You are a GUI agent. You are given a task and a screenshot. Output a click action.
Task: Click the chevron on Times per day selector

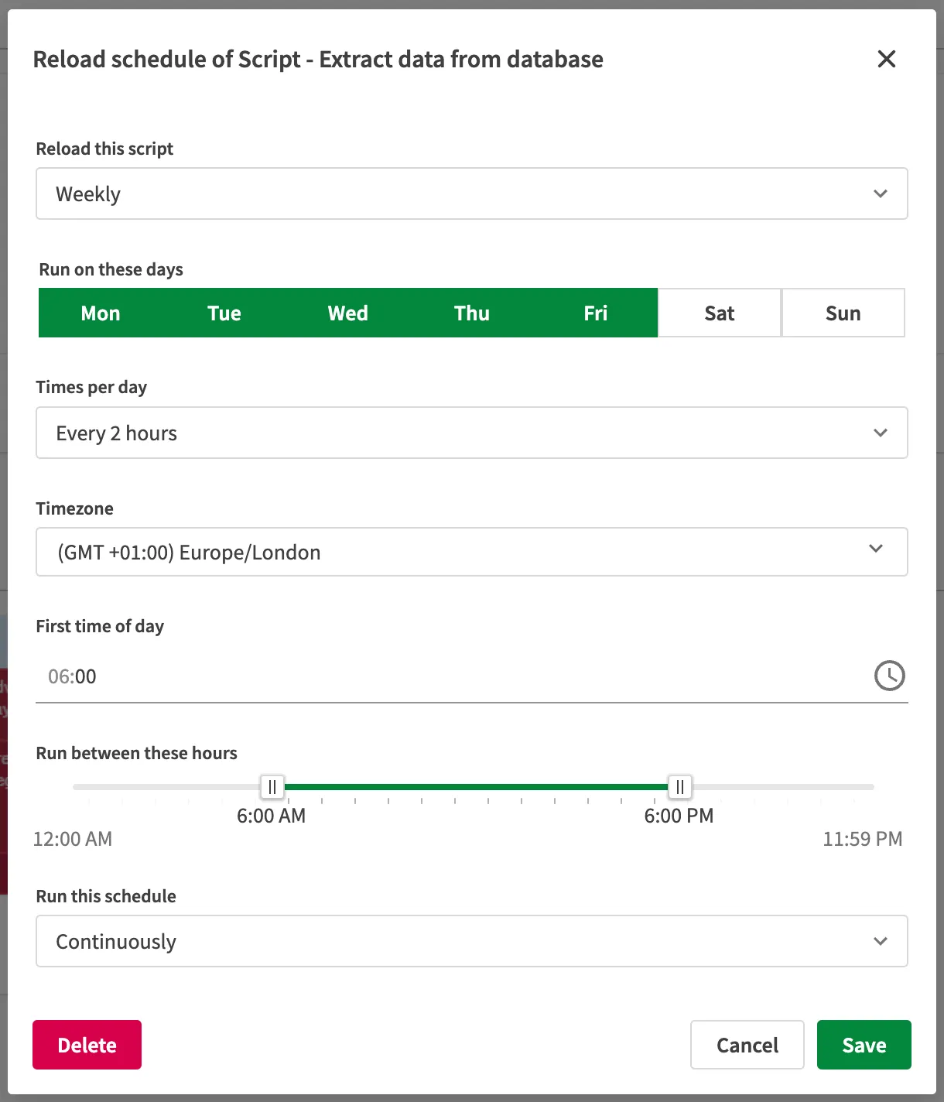click(880, 433)
